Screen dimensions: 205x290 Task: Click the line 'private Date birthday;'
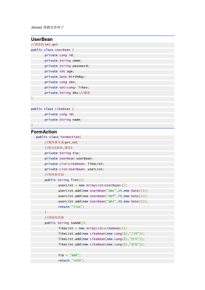(x=65, y=76)
